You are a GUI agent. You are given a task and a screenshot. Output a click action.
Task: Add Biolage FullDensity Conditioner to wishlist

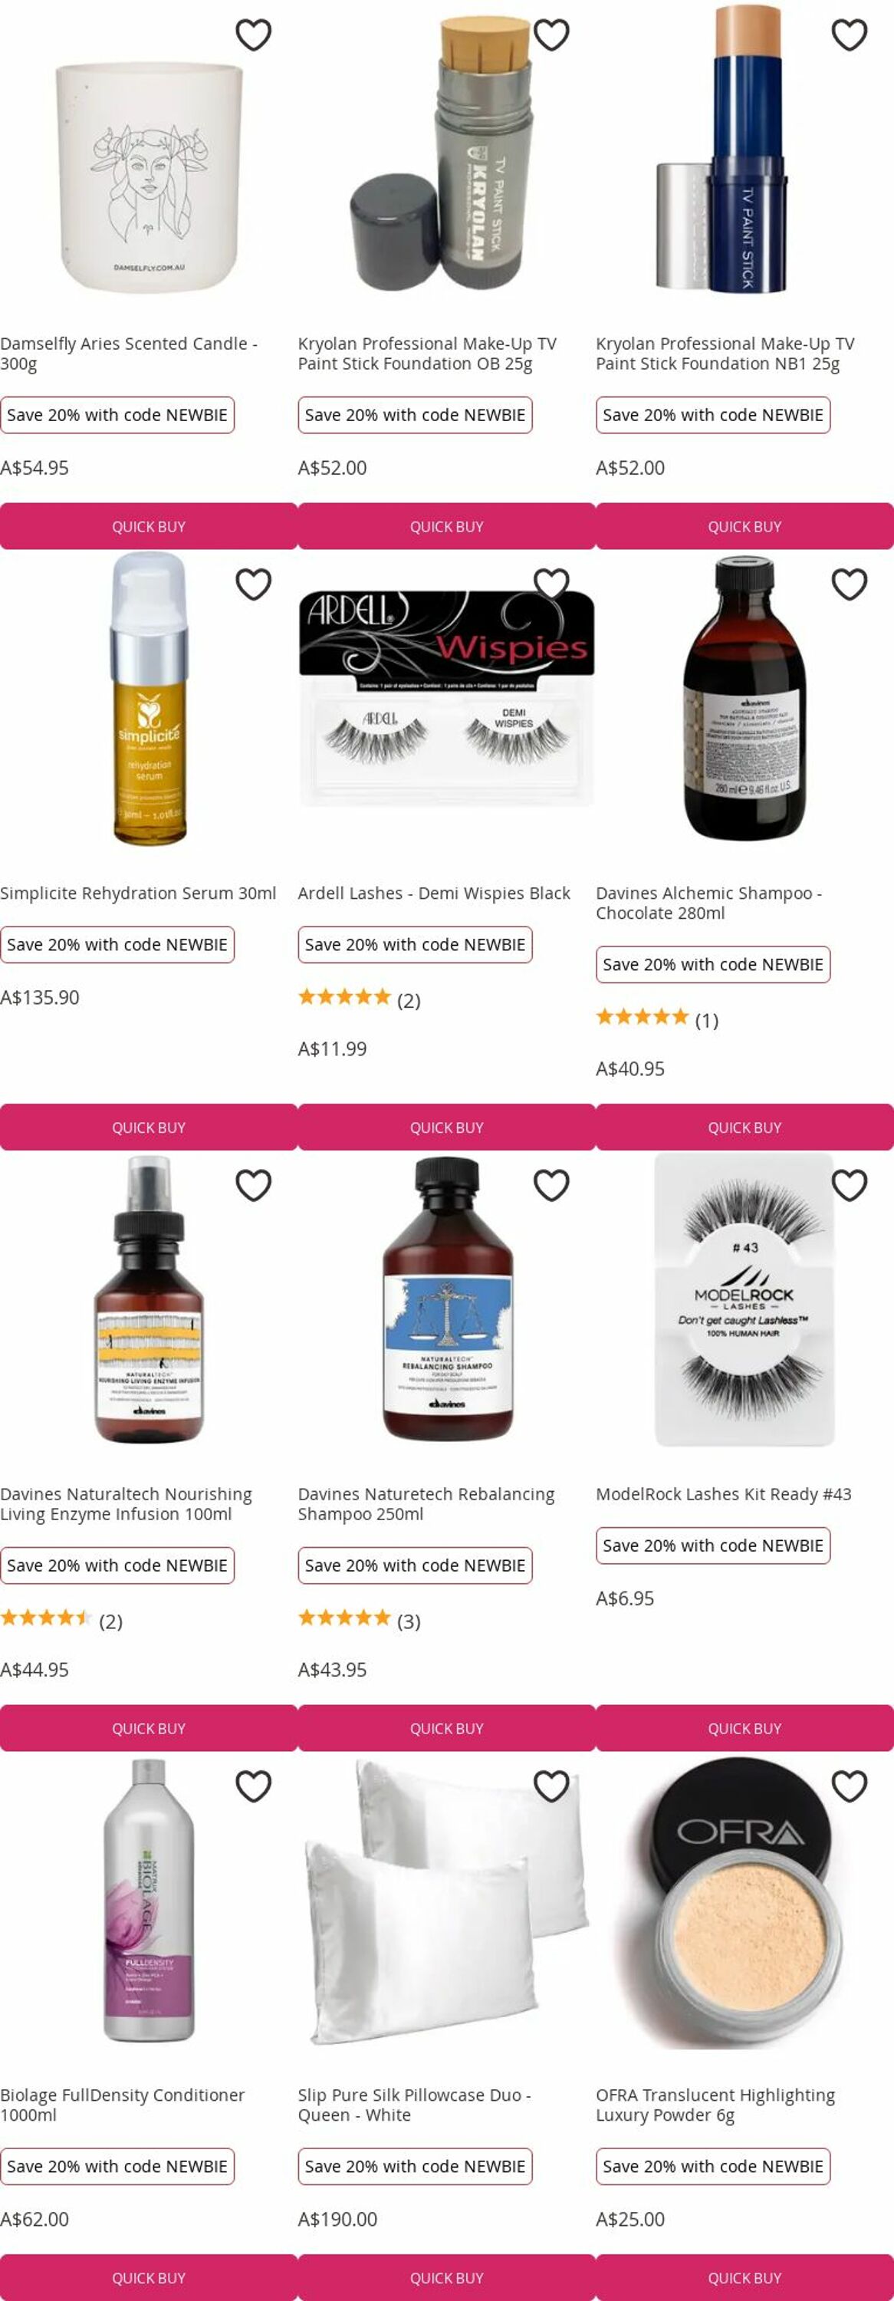point(254,1786)
